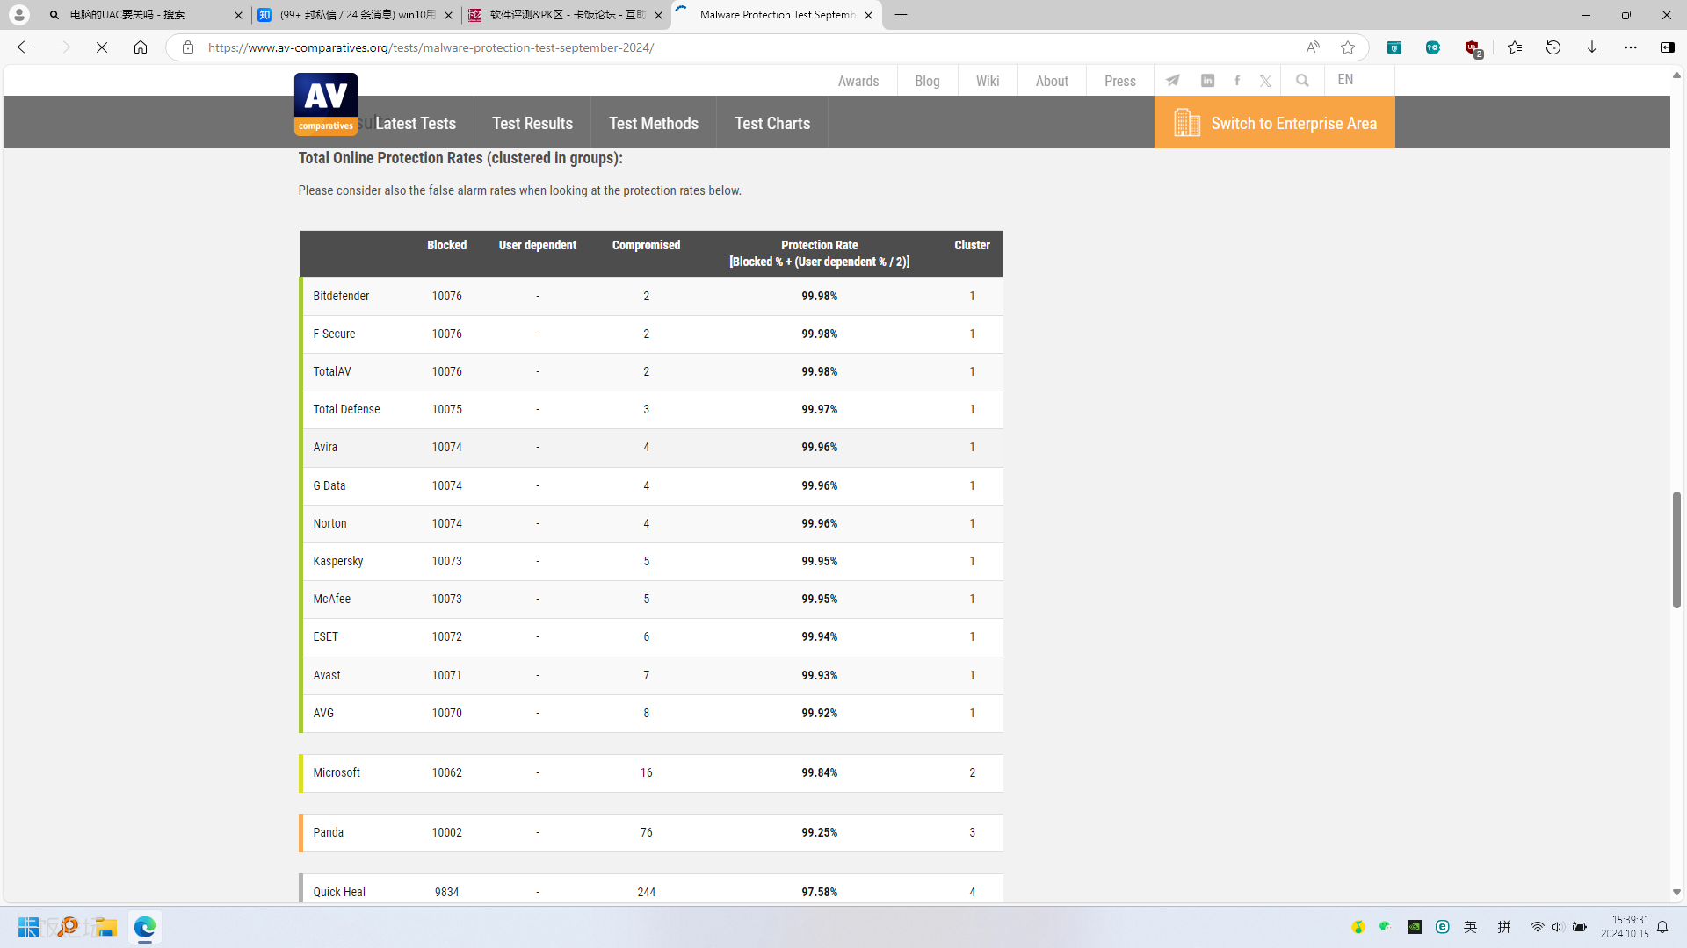The width and height of the screenshot is (1687, 948).
Task: Add page to favorites star icon
Action: tap(1348, 47)
